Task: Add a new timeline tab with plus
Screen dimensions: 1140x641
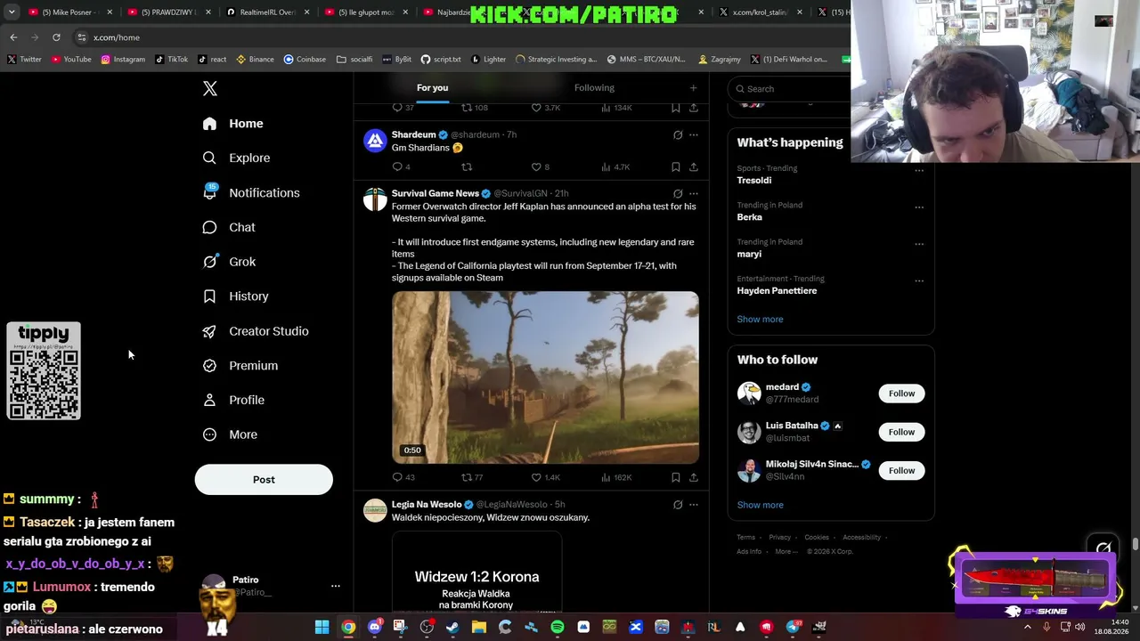Action: click(x=693, y=87)
